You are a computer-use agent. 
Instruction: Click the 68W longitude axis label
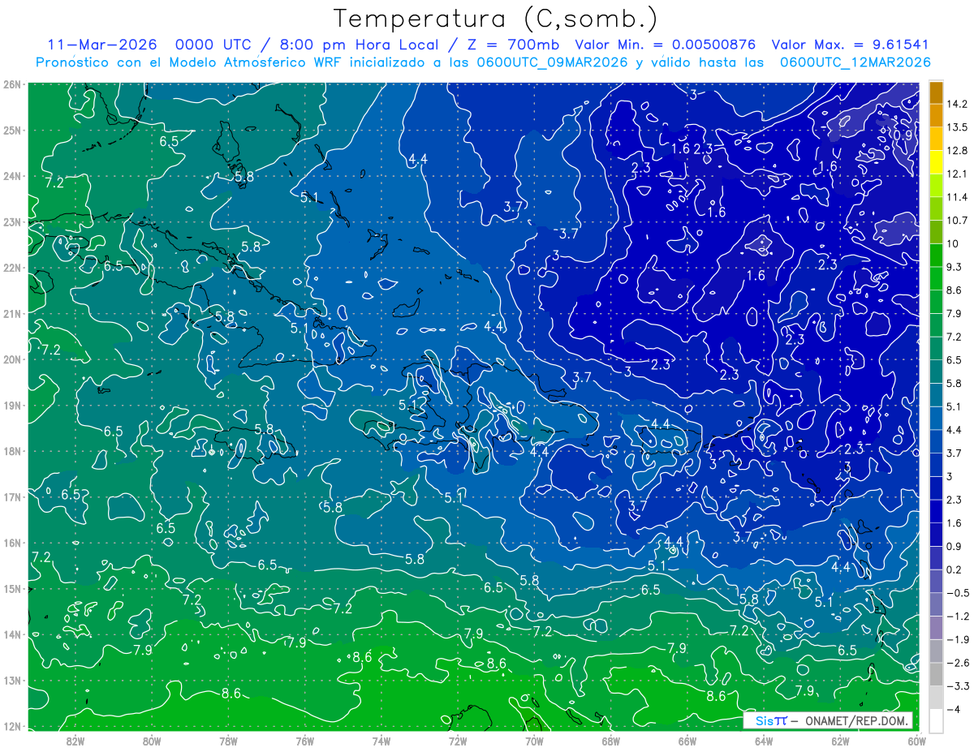(x=610, y=741)
